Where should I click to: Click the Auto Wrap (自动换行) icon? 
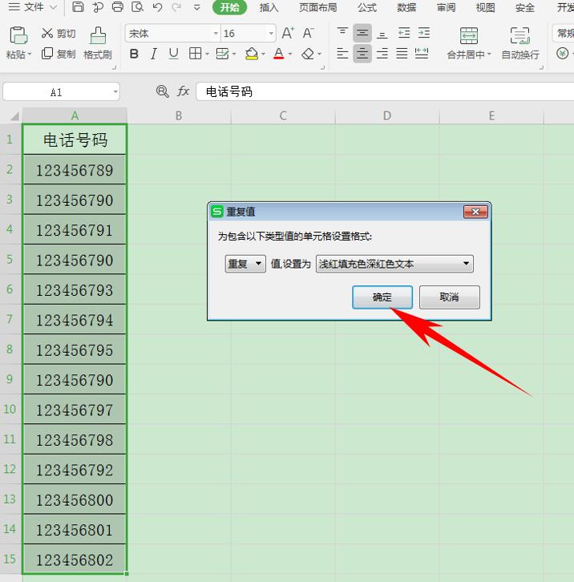[519, 35]
